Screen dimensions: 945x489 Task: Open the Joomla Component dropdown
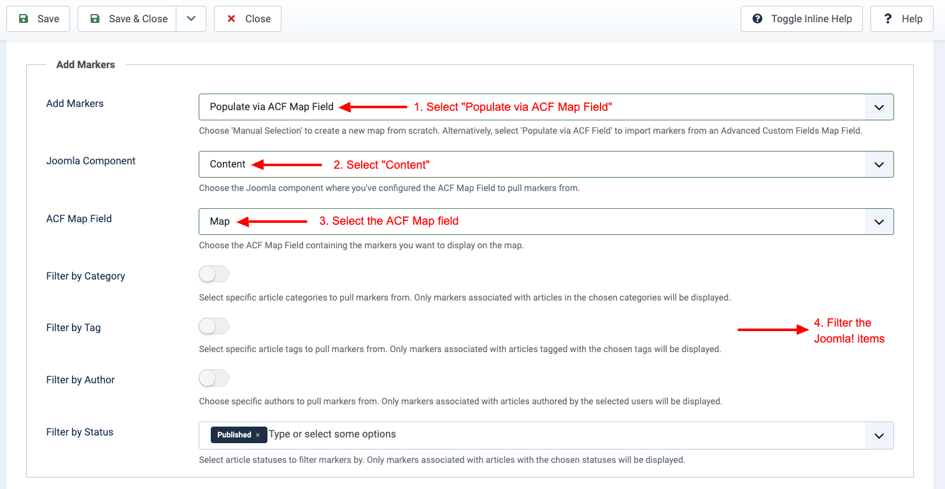pos(546,164)
